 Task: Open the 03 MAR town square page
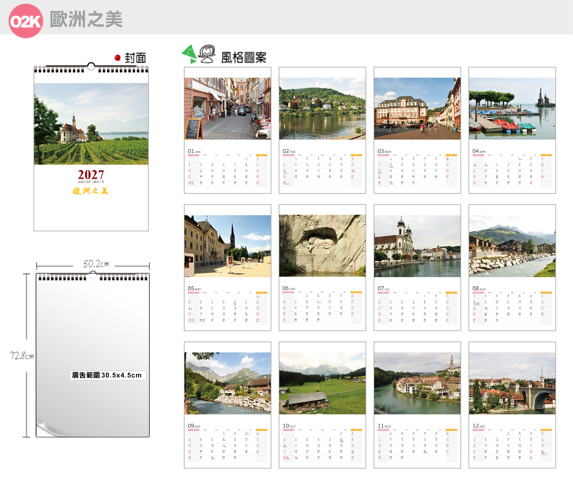pyautogui.click(x=417, y=130)
